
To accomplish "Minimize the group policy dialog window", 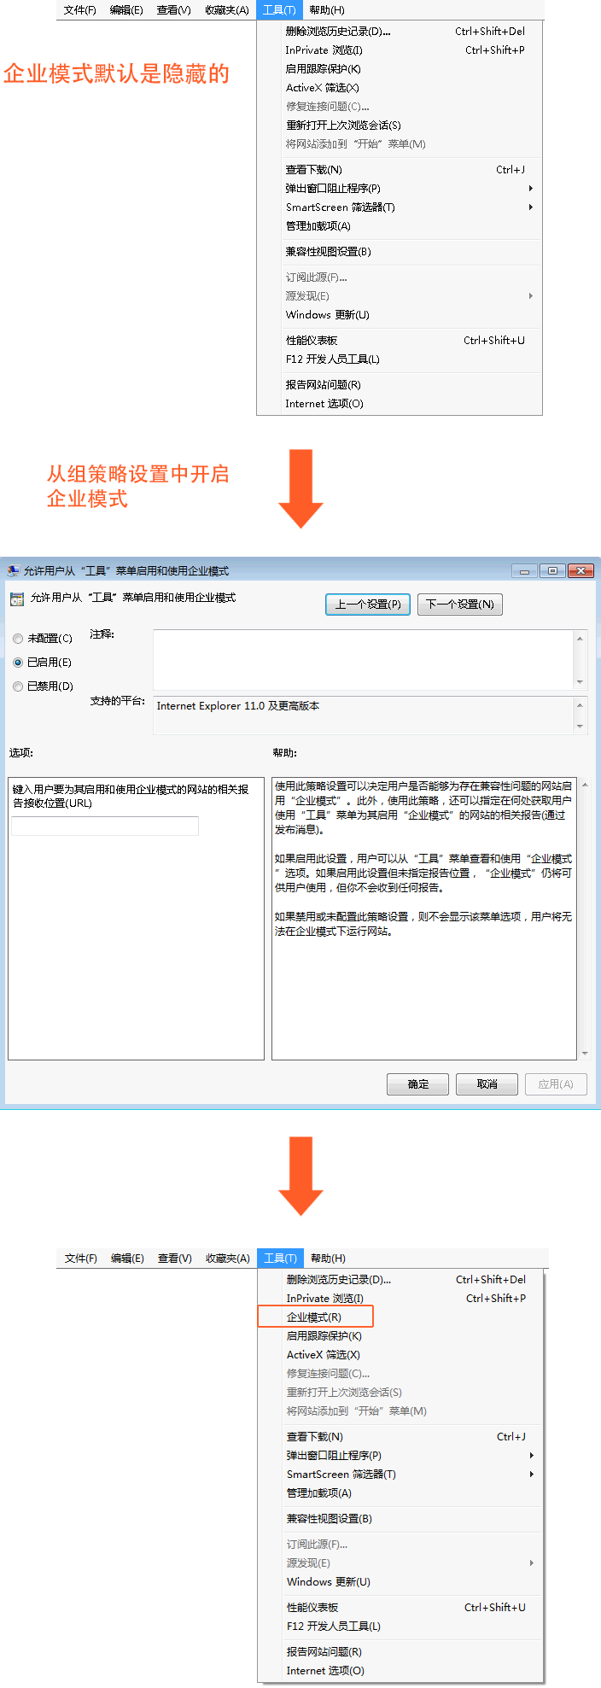I will [x=524, y=570].
